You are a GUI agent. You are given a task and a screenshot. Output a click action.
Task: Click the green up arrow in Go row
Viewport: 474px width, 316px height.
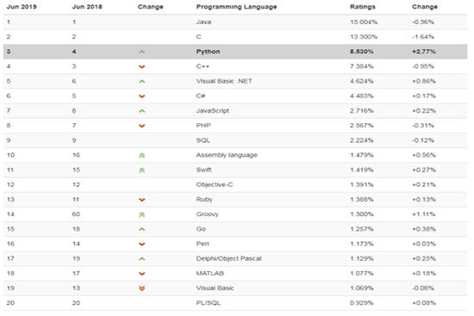click(x=142, y=230)
